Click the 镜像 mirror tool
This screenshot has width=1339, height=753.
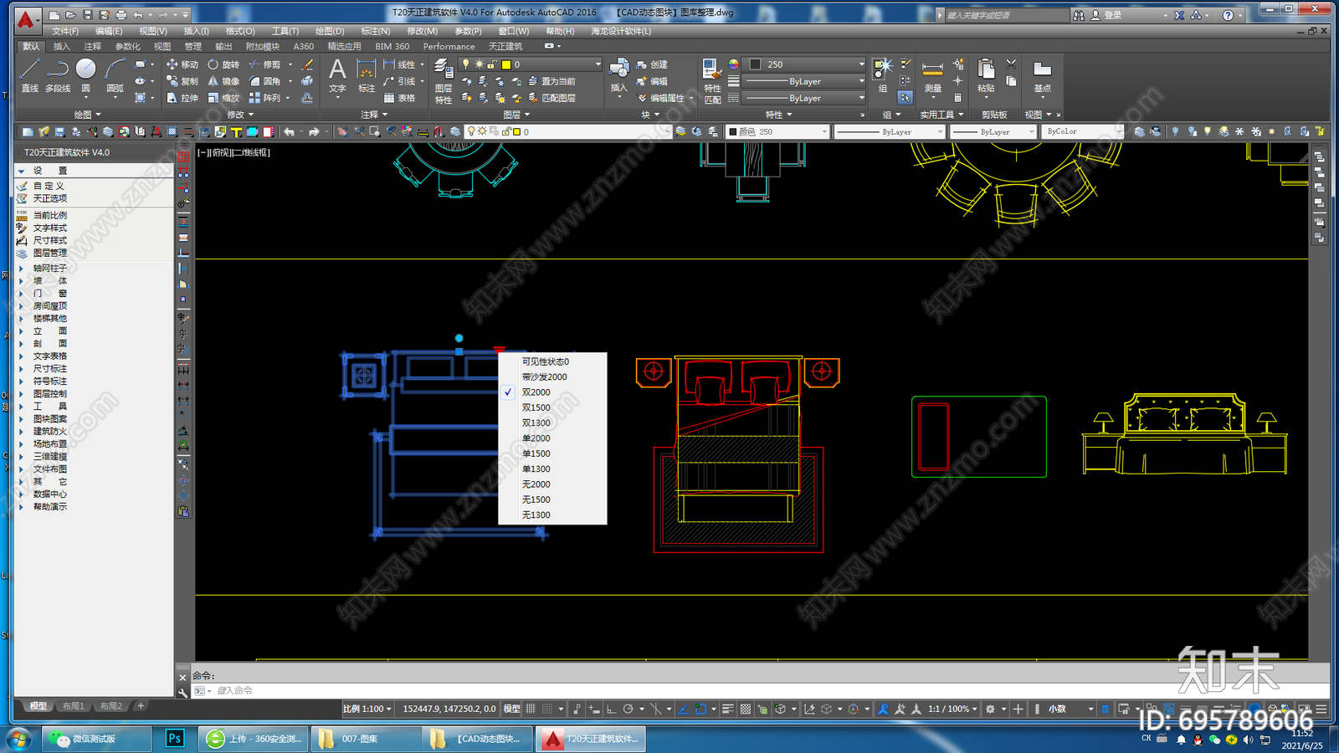[x=223, y=81]
